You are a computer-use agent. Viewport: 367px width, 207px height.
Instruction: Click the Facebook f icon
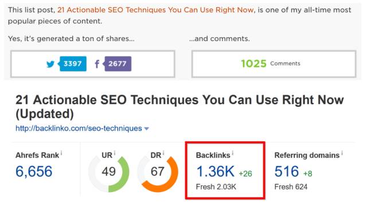tap(97, 63)
